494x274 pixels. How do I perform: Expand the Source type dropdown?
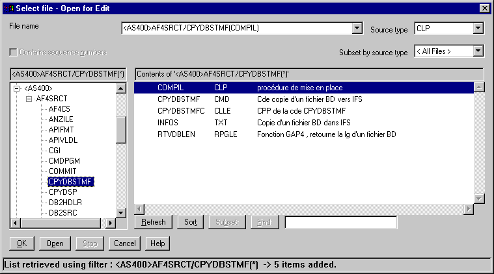pyautogui.click(x=478, y=29)
